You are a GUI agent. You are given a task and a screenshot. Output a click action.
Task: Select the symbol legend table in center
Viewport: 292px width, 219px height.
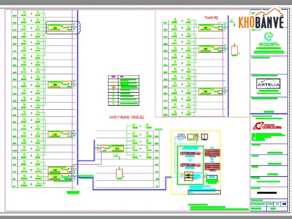coord(124,91)
